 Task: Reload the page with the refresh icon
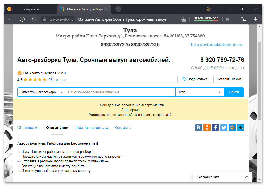34,19
